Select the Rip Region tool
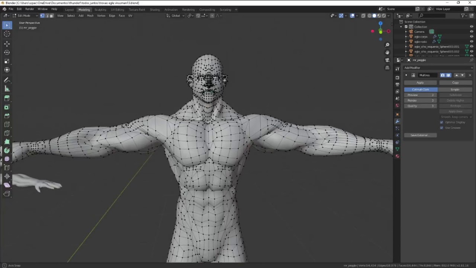476x268 pixels. tap(7, 194)
